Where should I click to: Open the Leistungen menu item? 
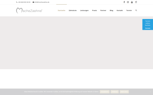84,10
